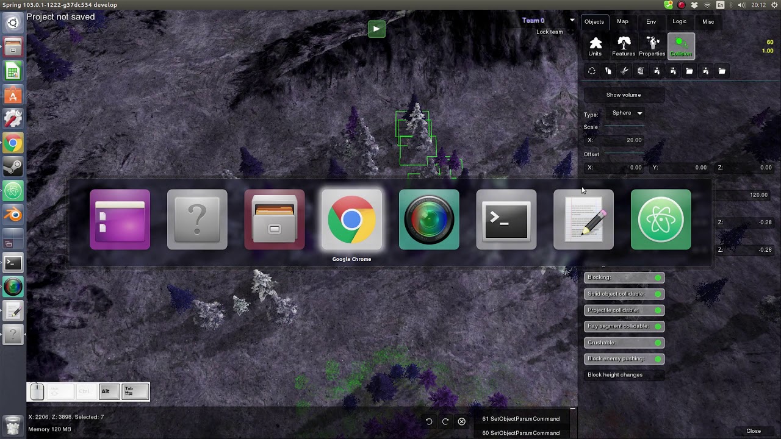Toggle Projectile collidable
The image size is (781, 439).
[624, 310]
